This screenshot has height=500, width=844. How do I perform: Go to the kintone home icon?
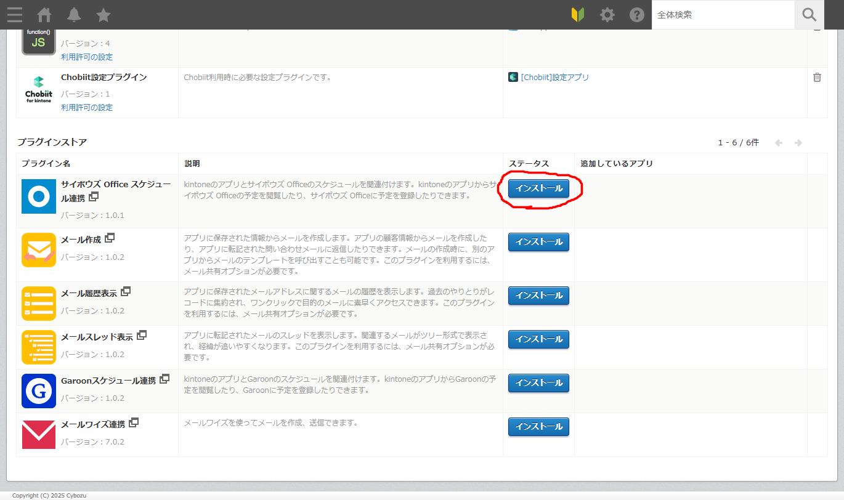point(44,15)
